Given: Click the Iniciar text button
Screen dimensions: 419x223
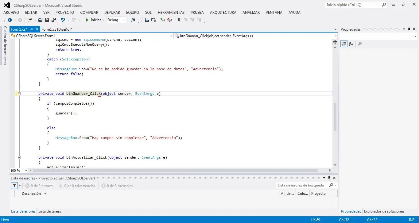Looking at the screenshot, I should click(95, 20).
